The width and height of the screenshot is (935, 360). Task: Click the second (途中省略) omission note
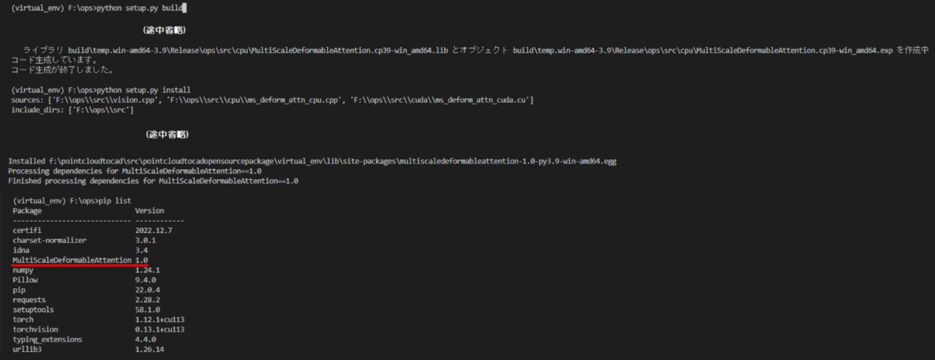(x=167, y=134)
